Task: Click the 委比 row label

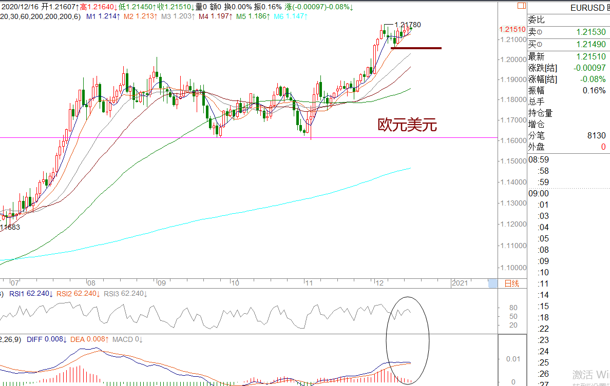Action: click(x=536, y=20)
